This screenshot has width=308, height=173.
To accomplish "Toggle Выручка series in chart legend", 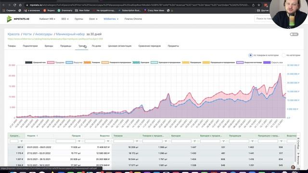I will [x=74, y=62].
